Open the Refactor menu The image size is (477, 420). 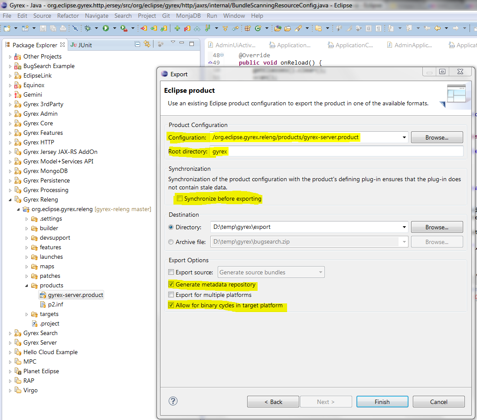(68, 16)
